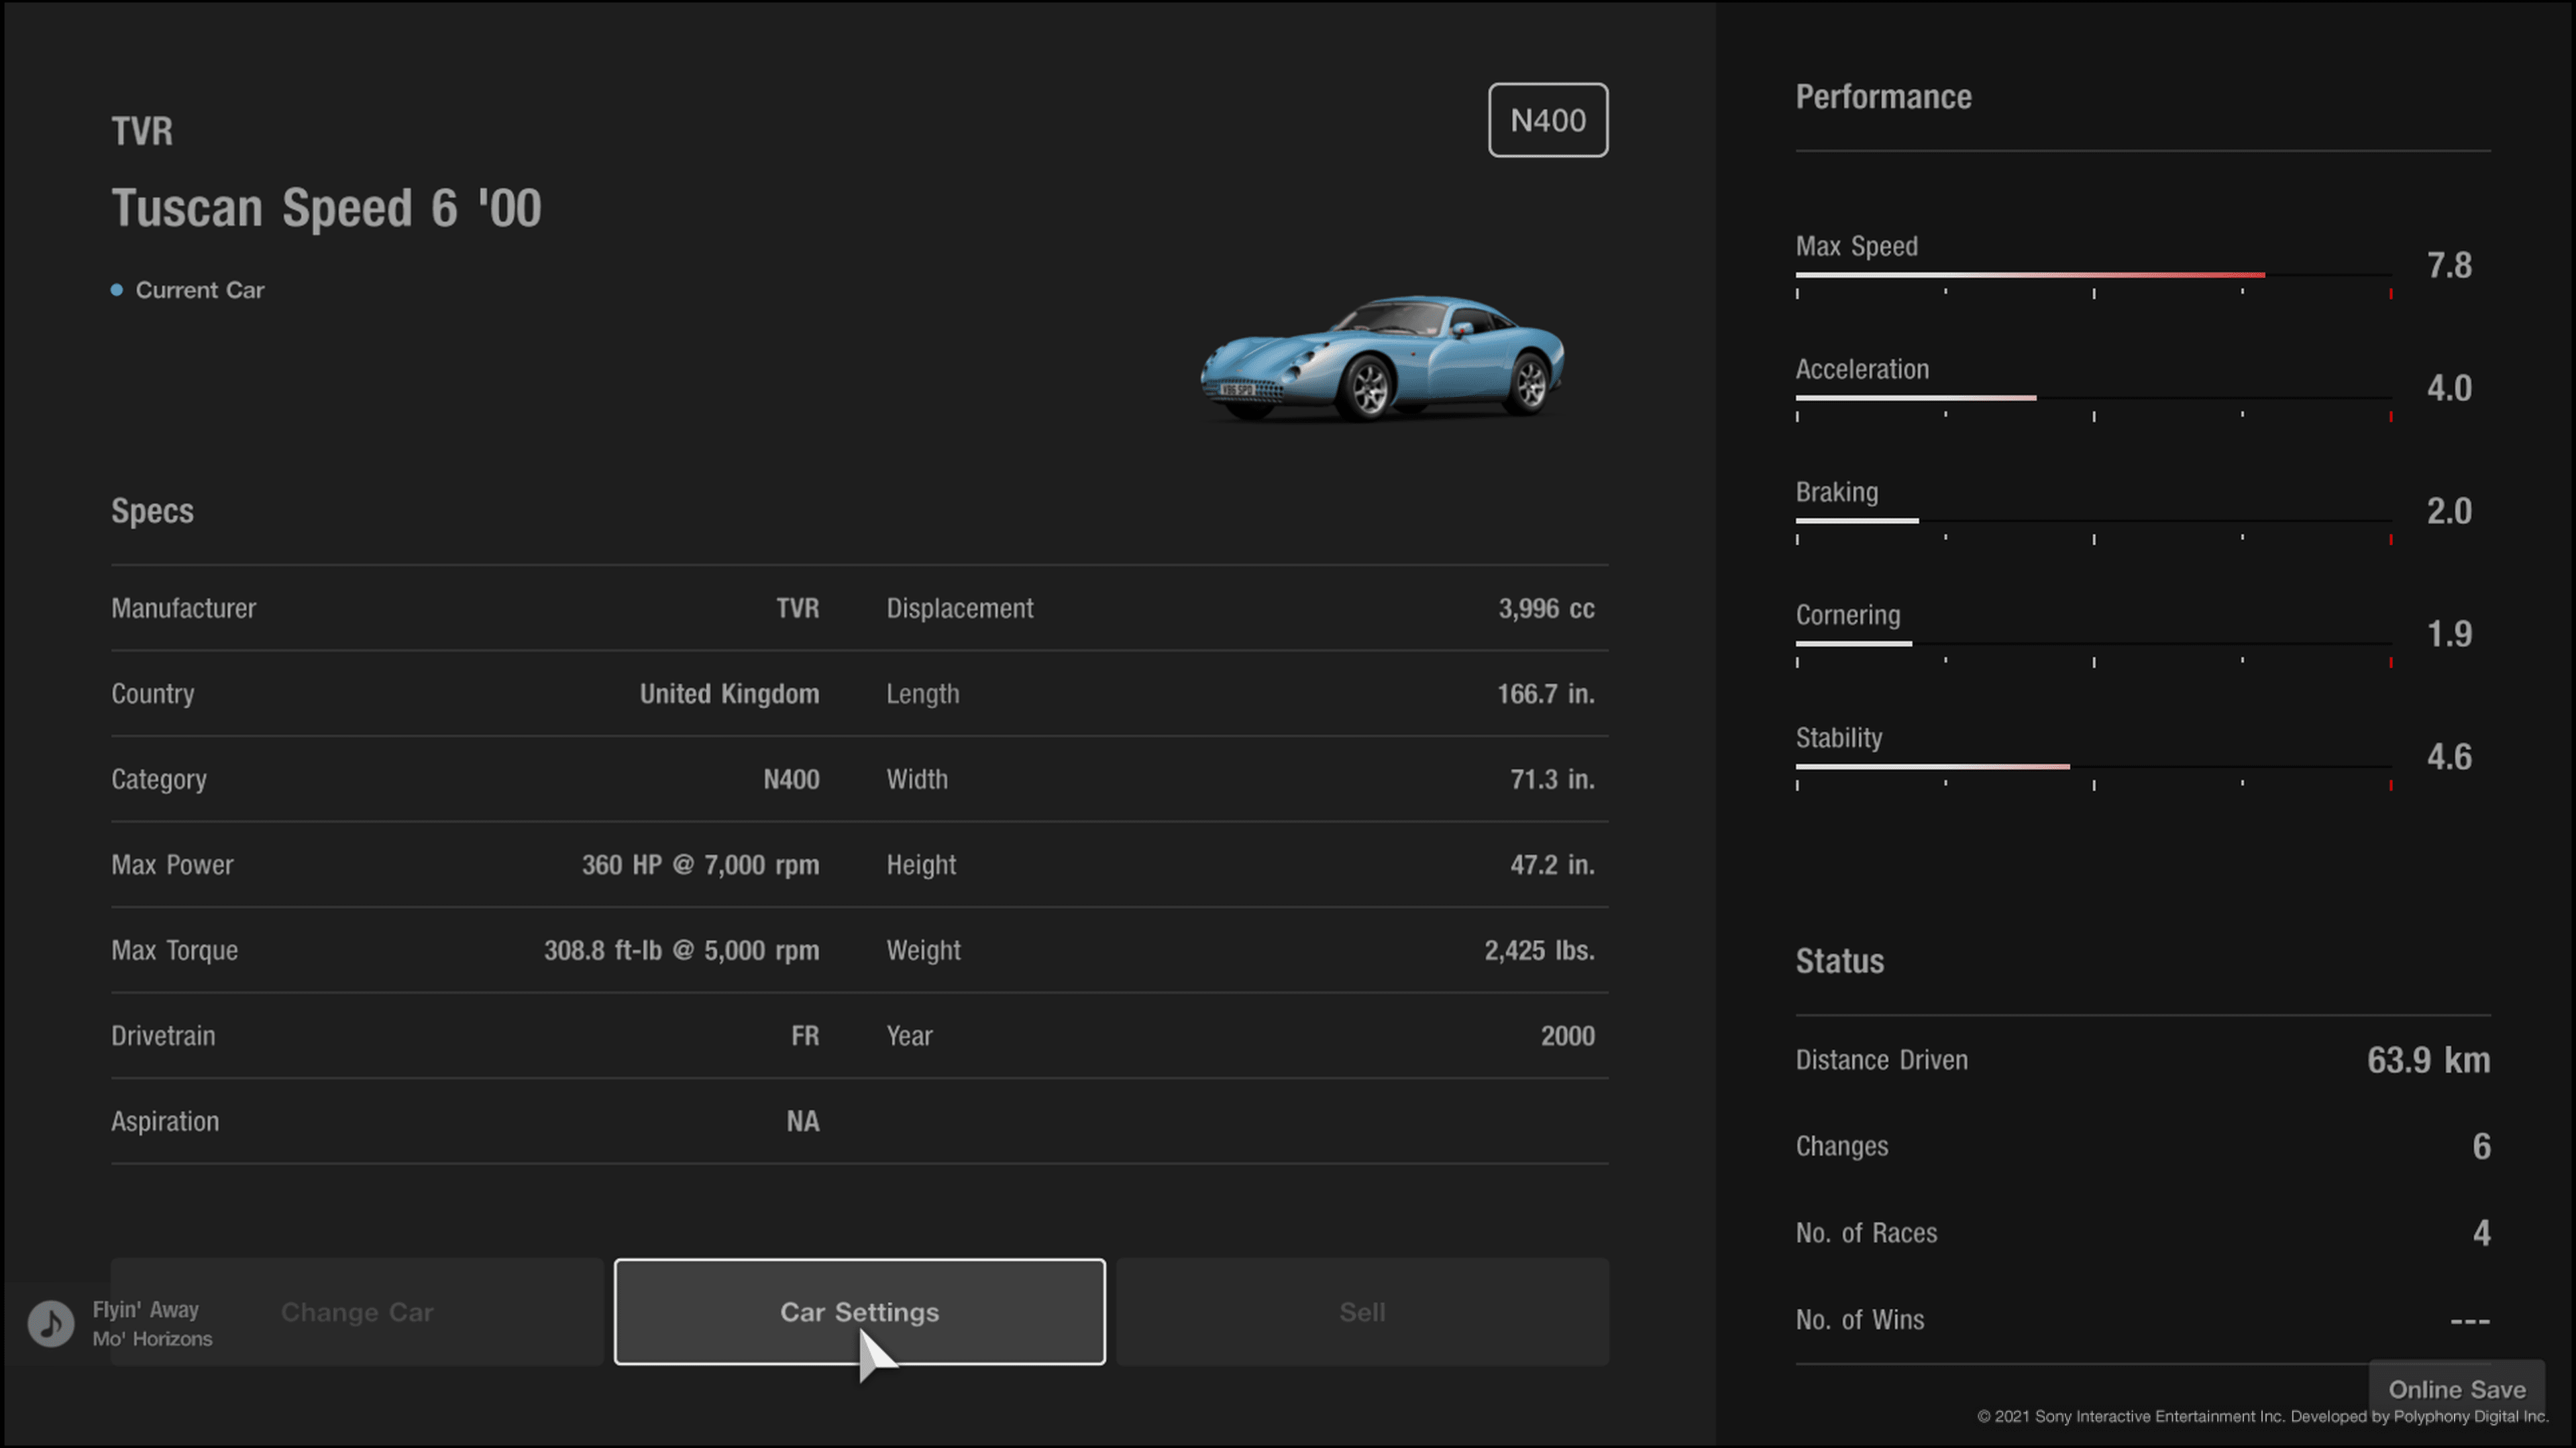
Task: Click the '71.3 in.' width value
Action: click(x=1552, y=780)
